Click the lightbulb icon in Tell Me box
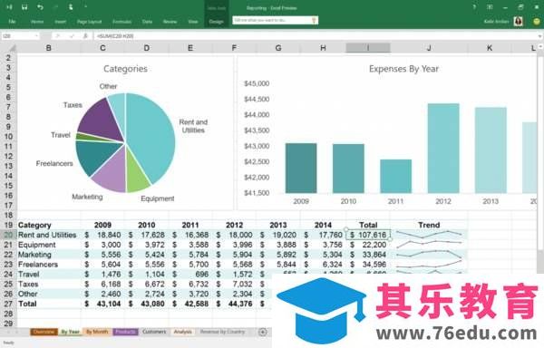Viewport: 544px width, 348px height. [314, 21]
